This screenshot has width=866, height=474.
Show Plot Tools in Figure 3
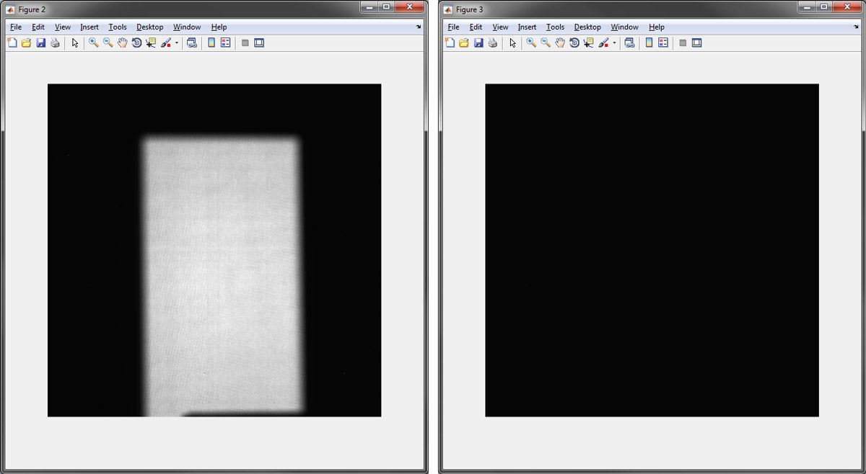pos(695,43)
